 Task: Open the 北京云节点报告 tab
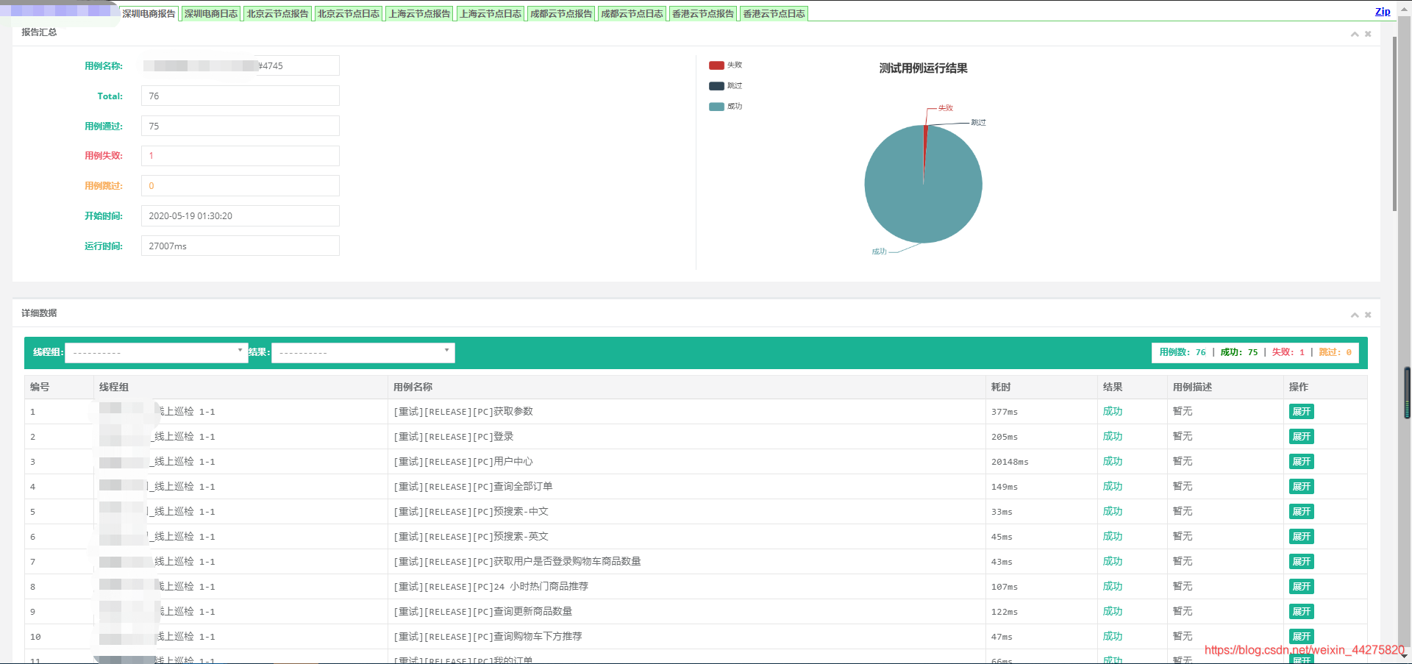(277, 13)
